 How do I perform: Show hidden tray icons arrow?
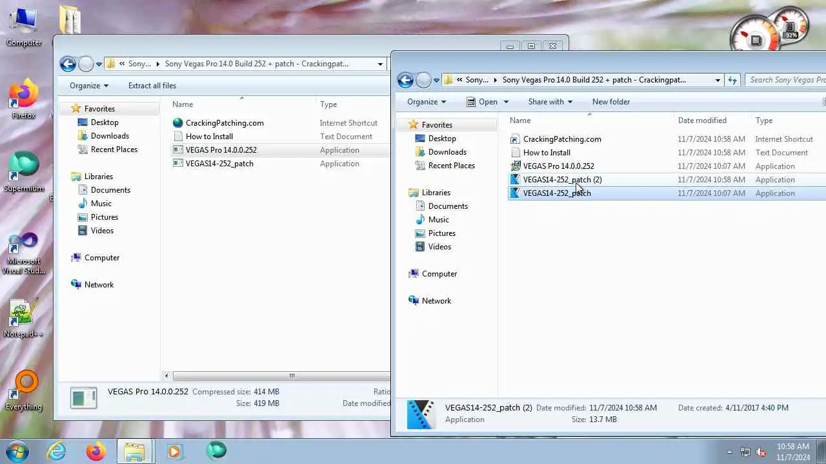click(730, 452)
